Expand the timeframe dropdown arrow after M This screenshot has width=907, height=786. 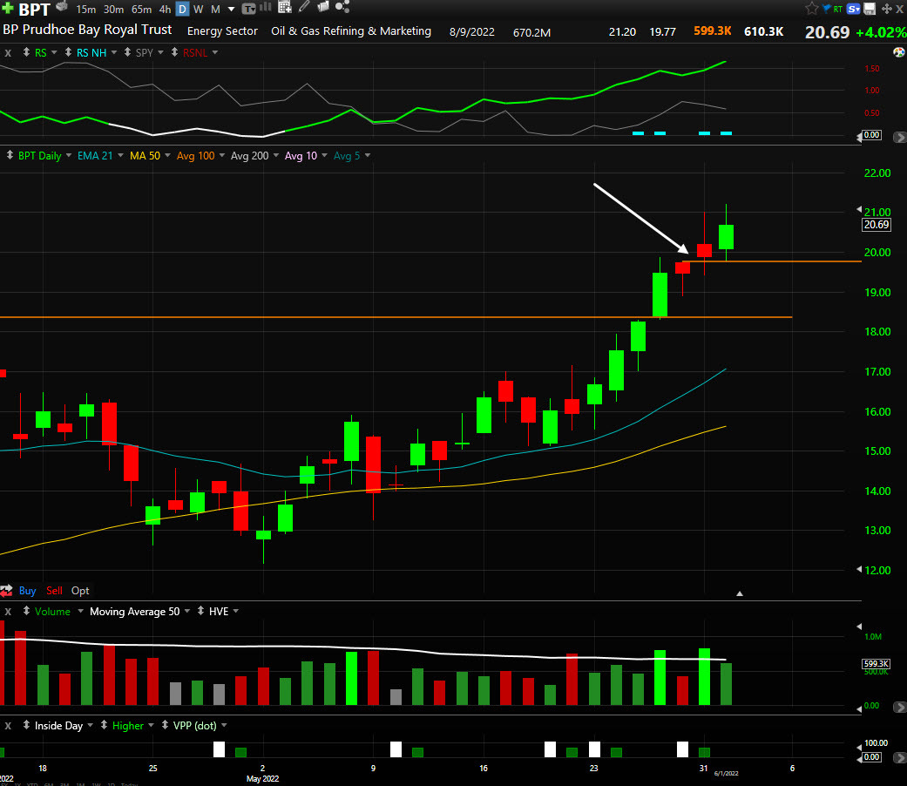tap(232, 10)
